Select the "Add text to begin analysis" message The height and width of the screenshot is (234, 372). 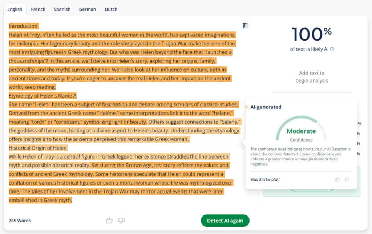(312, 77)
